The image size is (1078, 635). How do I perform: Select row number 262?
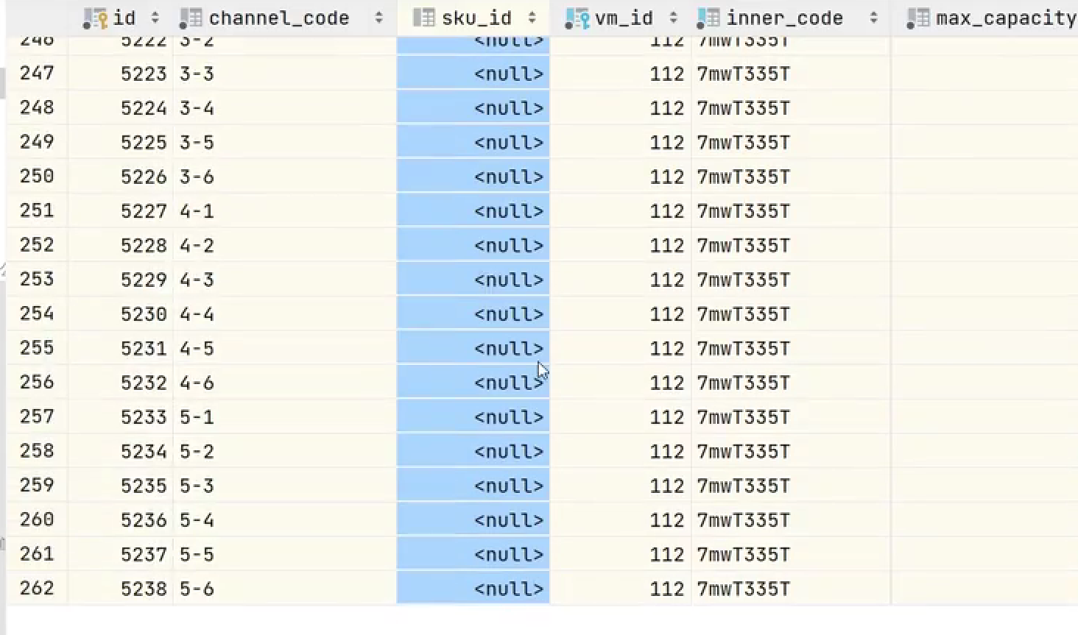37,589
